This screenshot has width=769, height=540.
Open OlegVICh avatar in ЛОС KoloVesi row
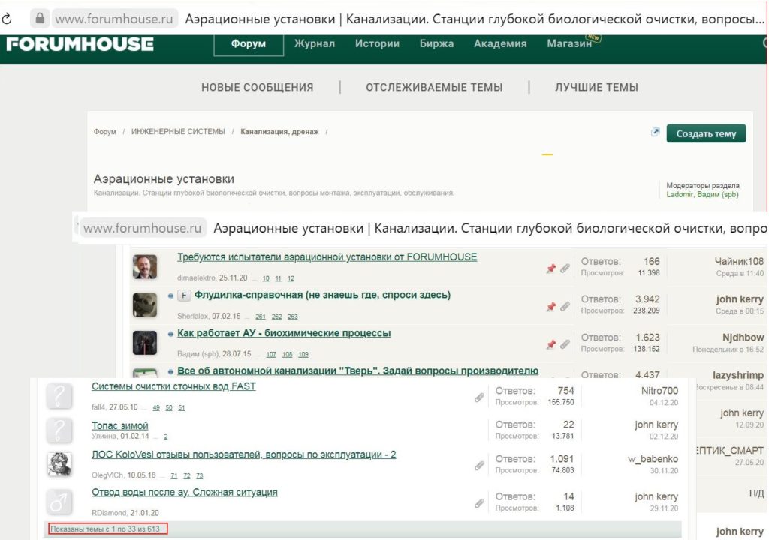tap(59, 464)
